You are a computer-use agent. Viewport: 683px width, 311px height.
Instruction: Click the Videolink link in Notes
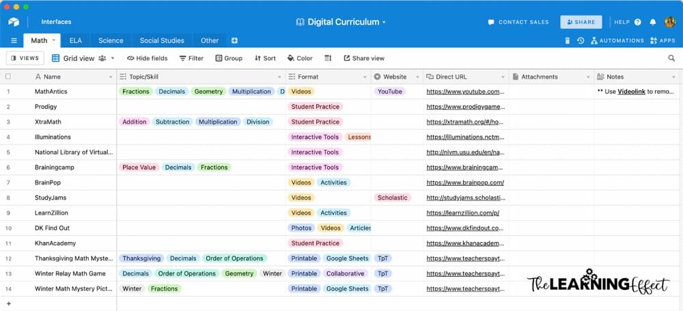tap(632, 92)
